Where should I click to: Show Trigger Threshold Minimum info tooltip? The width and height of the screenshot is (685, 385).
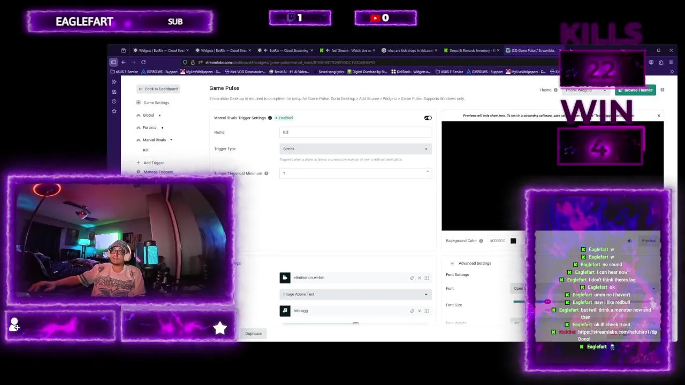click(266, 173)
